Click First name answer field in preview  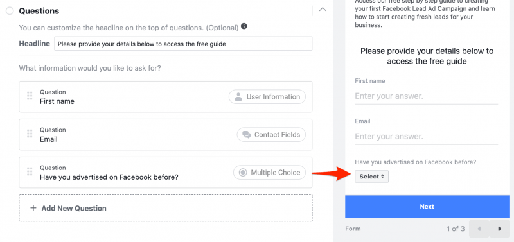pyautogui.click(x=426, y=96)
